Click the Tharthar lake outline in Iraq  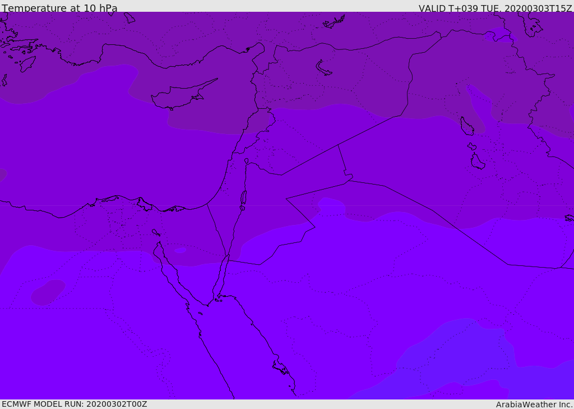(x=467, y=126)
